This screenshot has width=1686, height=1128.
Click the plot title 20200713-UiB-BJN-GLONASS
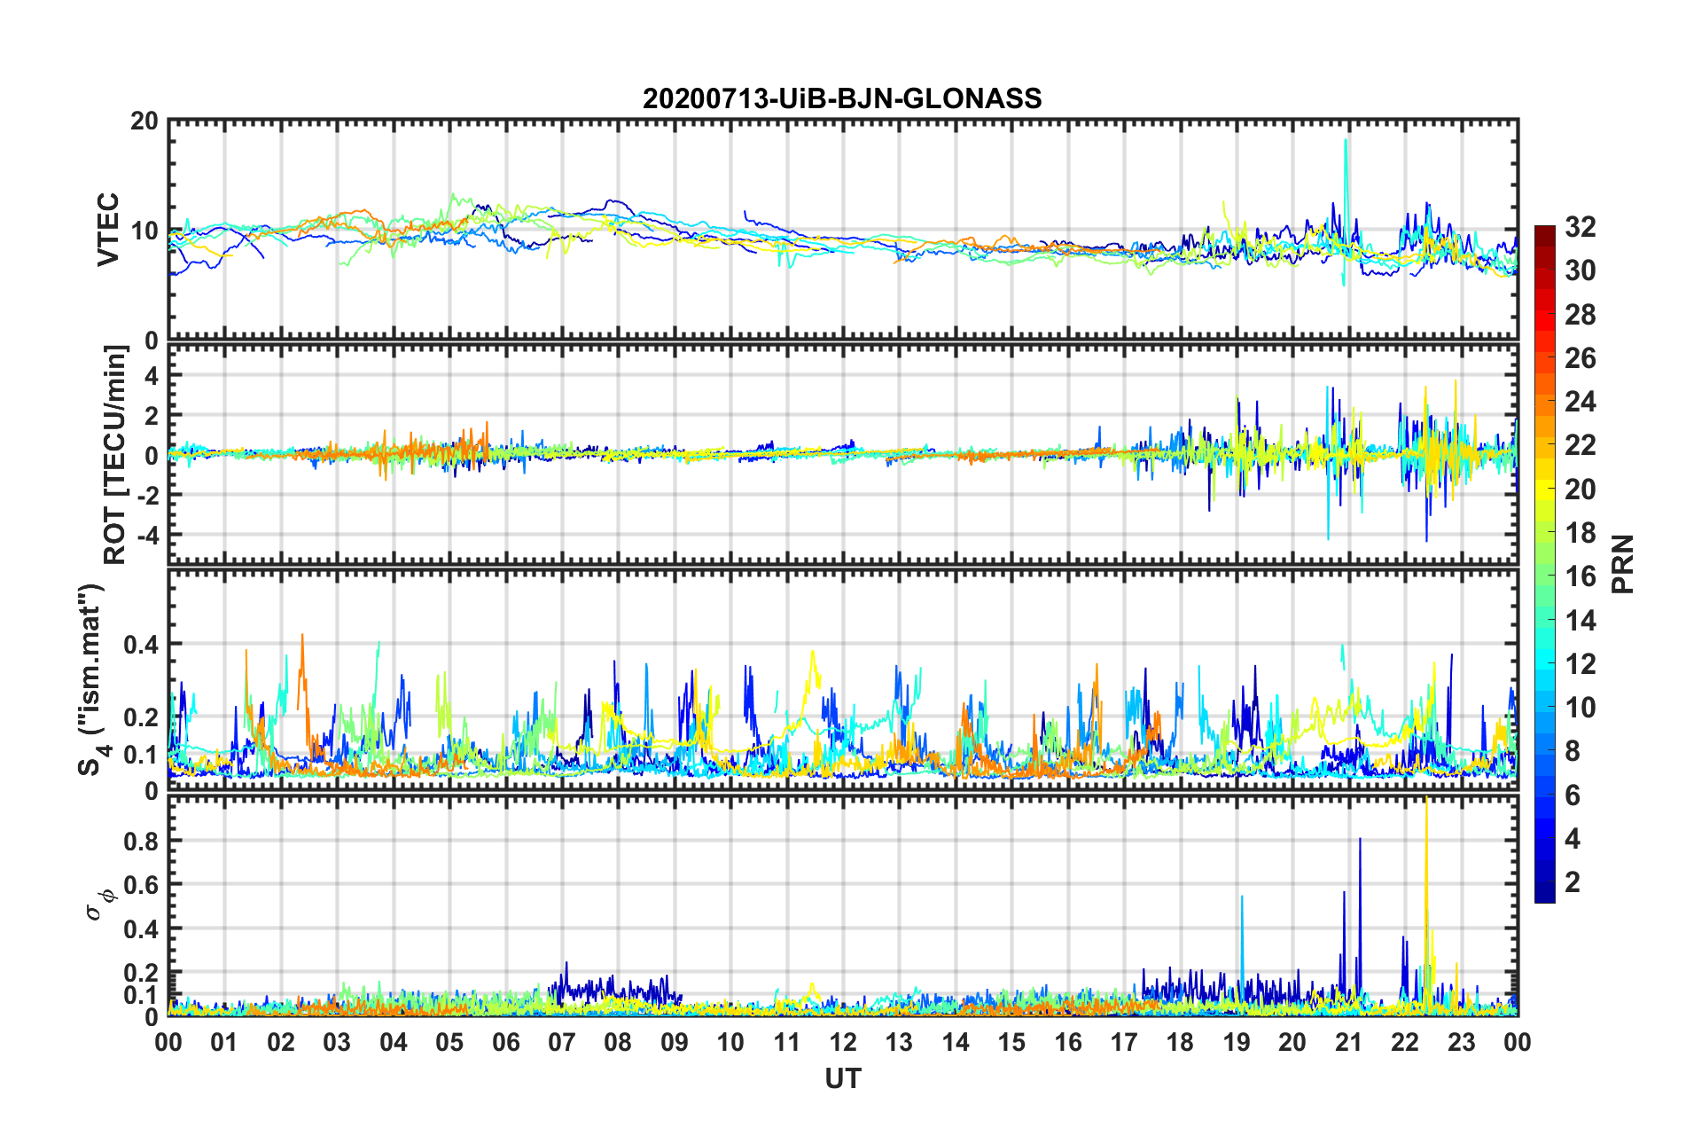pyautogui.click(x=842, y=98)
